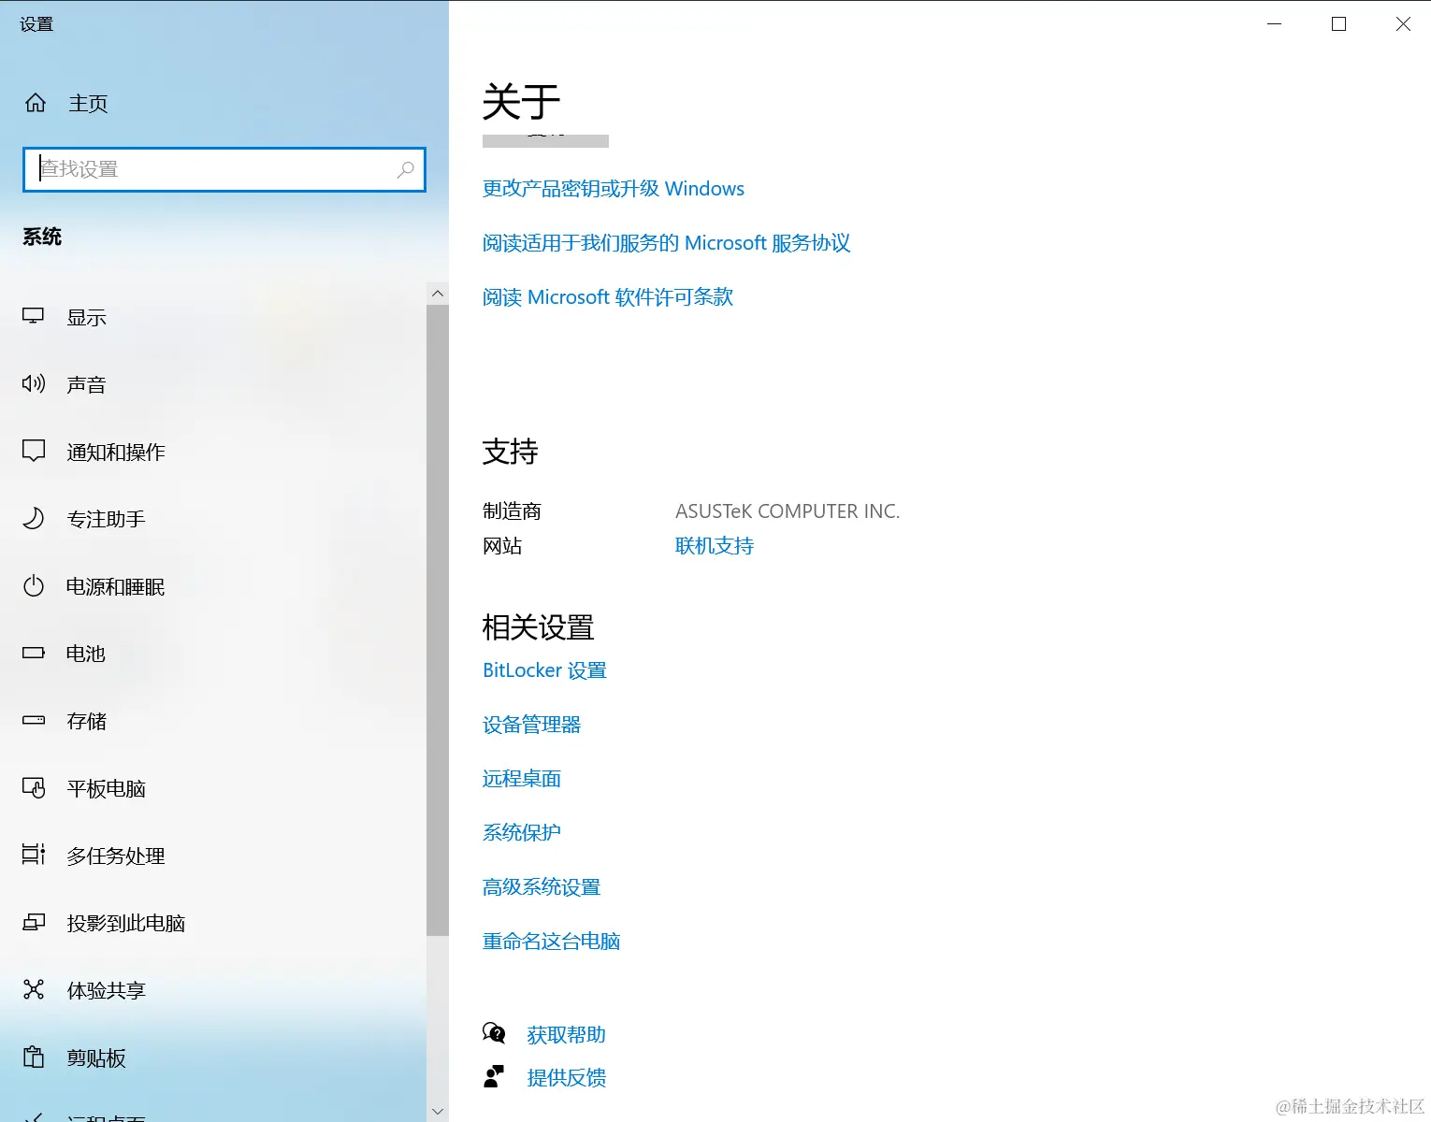Click sidebar scrollbar up arrow
This screenshot has width=1431, height=1122.
click(438, 294)
